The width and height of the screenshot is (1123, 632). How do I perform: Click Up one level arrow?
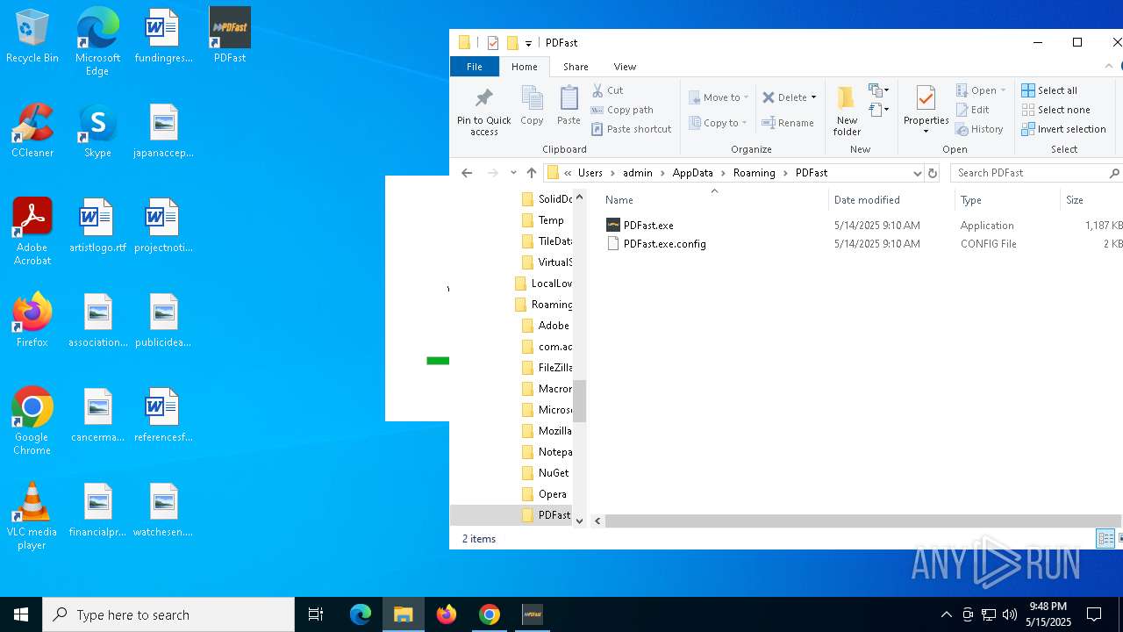tap(532, 173)
